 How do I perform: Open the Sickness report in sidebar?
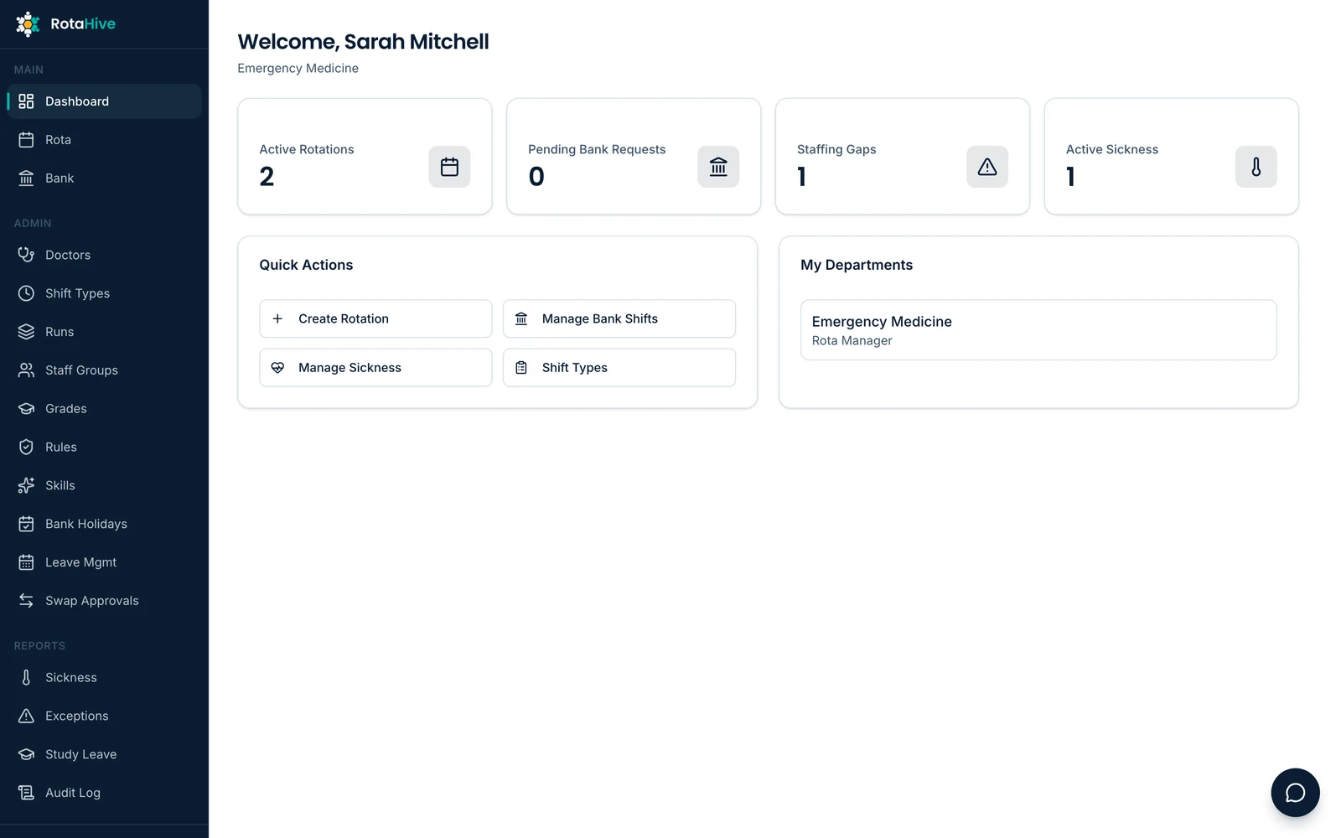tap(104, 677)
